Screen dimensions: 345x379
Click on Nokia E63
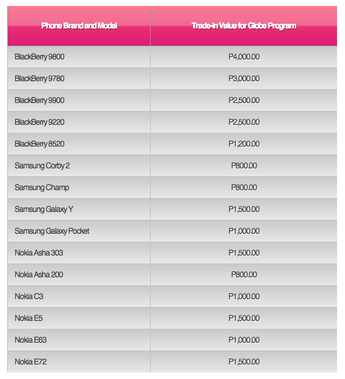[30, 340]
